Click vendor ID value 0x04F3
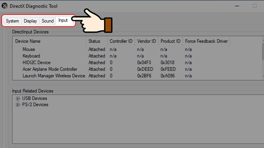The width and height of the screenshot is (264, 148). 144,62
